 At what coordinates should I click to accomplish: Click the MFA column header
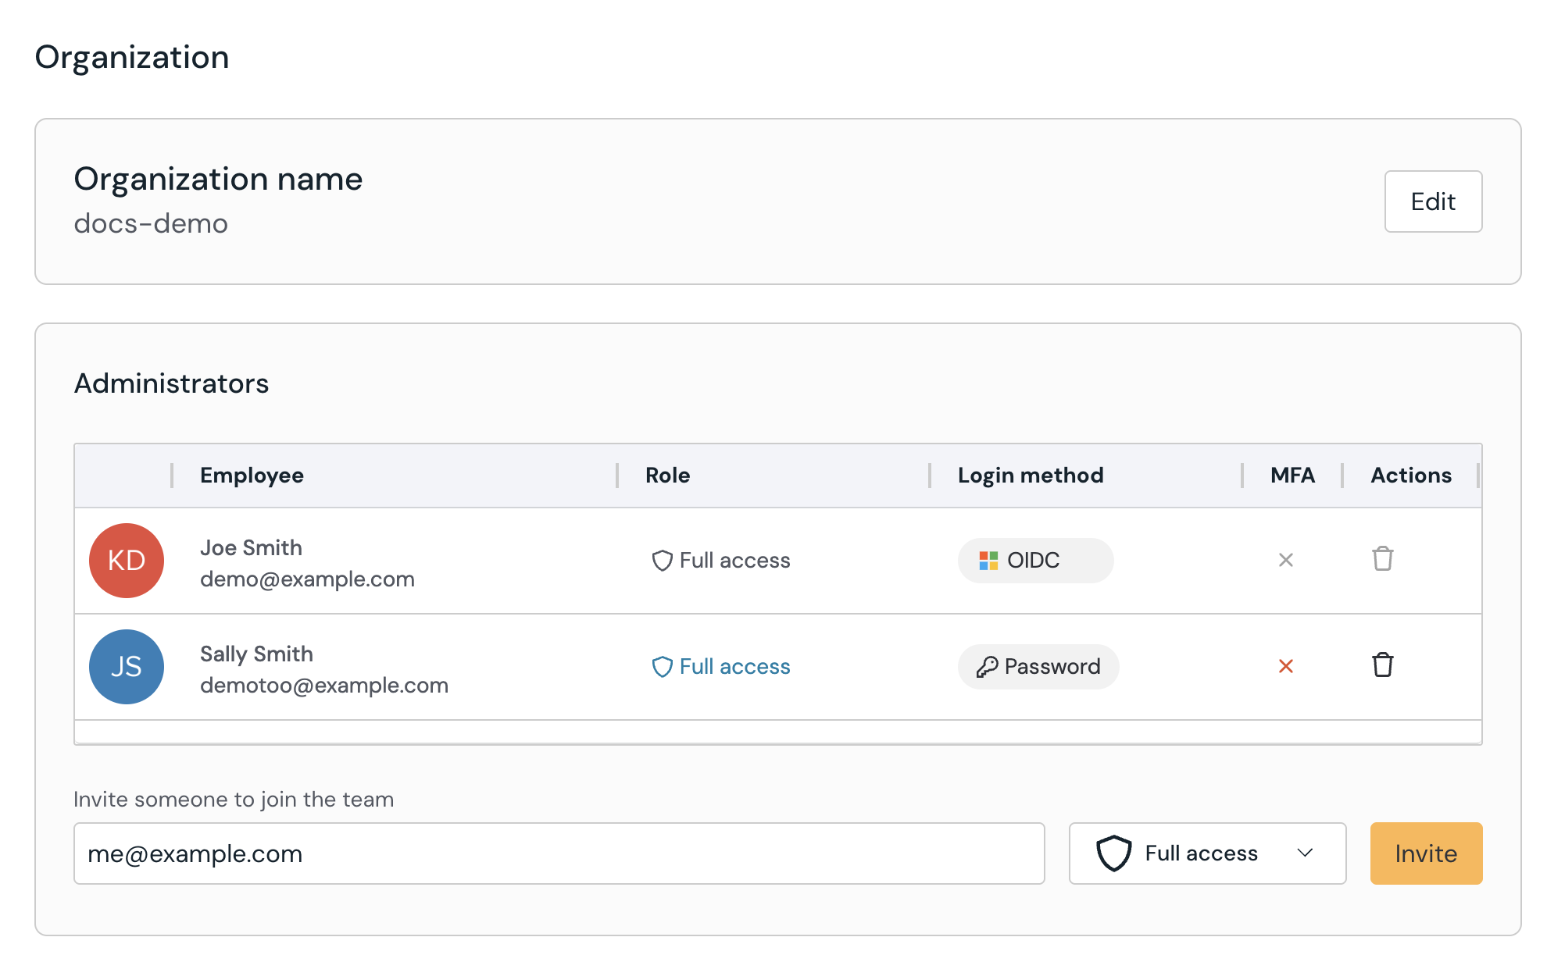pyautogui.click(x=1292, y=476)
